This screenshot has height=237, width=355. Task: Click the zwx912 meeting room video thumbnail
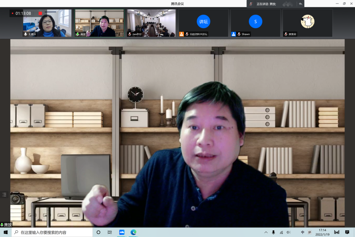click(x=151, y=23)
